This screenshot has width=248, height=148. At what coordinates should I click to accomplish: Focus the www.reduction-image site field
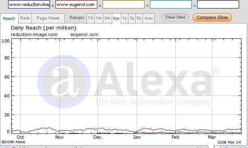tap(29, 4)
